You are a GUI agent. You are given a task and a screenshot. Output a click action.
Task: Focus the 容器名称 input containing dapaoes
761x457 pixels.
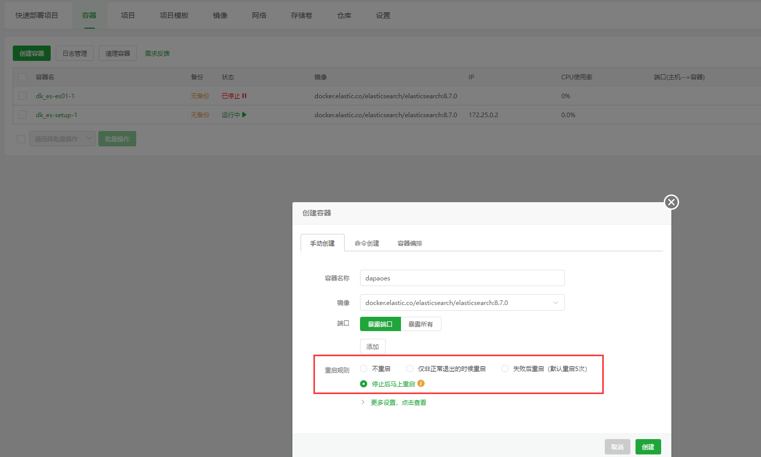(x=462, y=278)
